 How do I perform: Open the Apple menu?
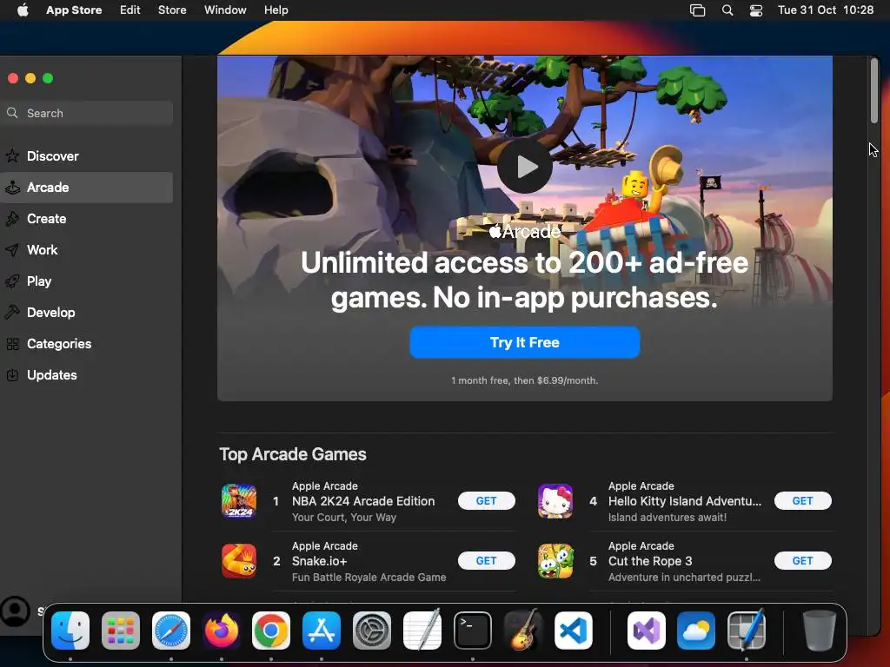pyautogui.click(x=23, y=10)
